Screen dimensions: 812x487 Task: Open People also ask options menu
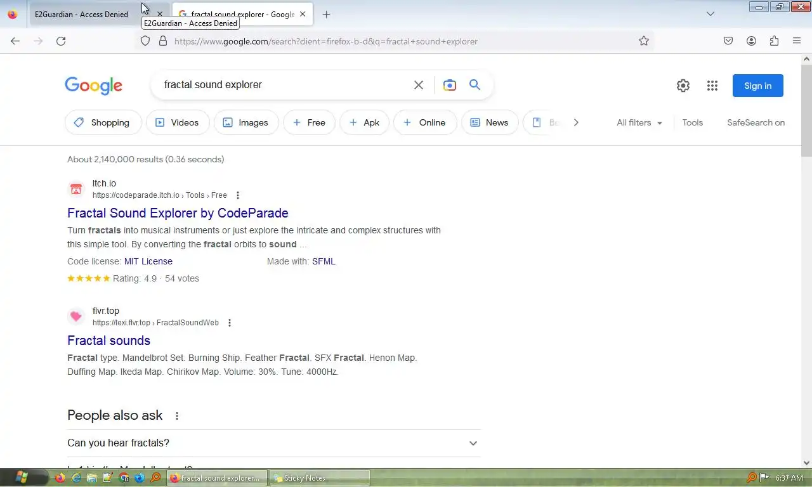(x=177, y=416)
